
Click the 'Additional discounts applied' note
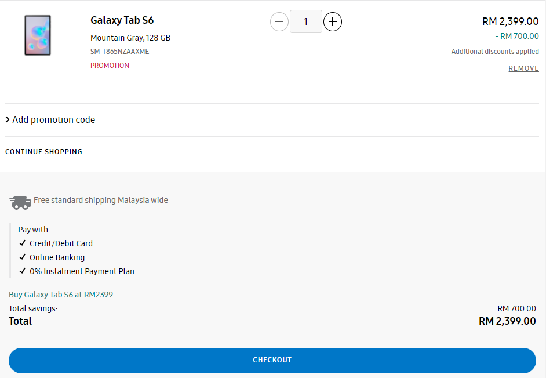(x=495, y=52)
